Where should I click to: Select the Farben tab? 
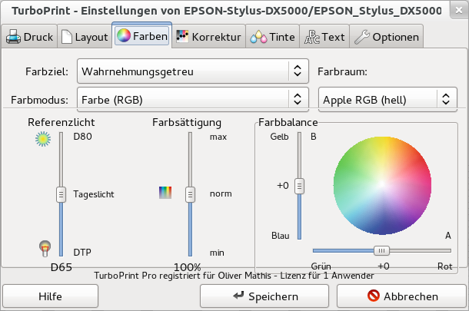pos(141,36)
